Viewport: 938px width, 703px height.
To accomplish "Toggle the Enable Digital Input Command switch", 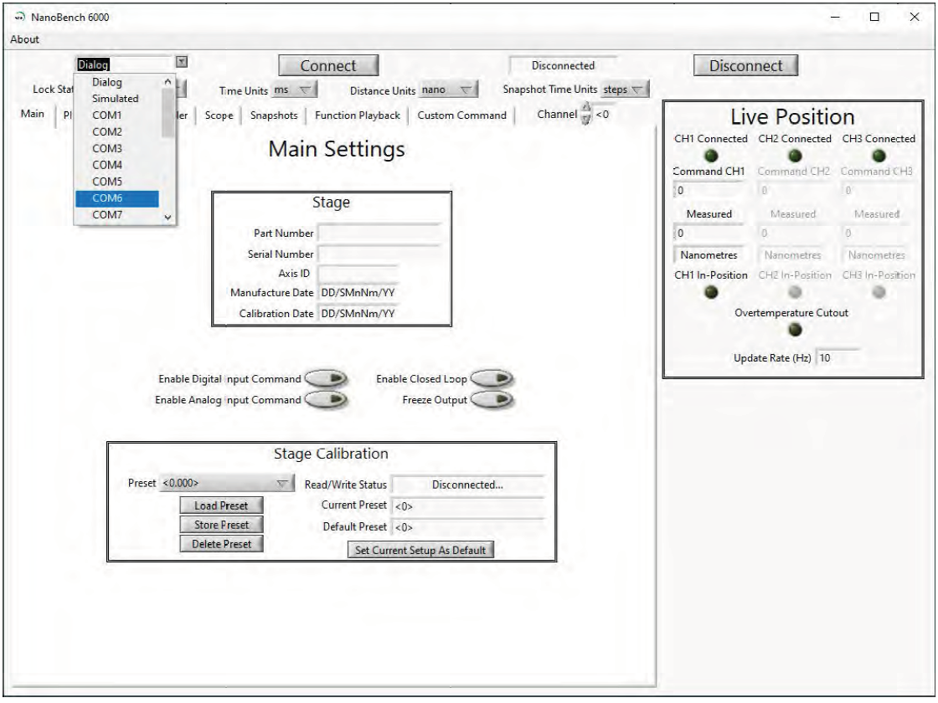I will coord(326,379).
